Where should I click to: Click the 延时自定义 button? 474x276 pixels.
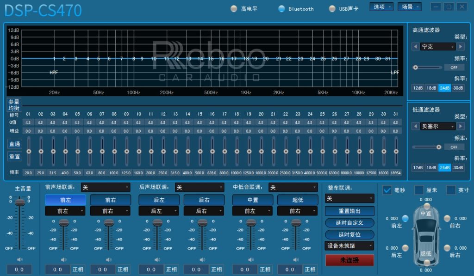point(349,223)
